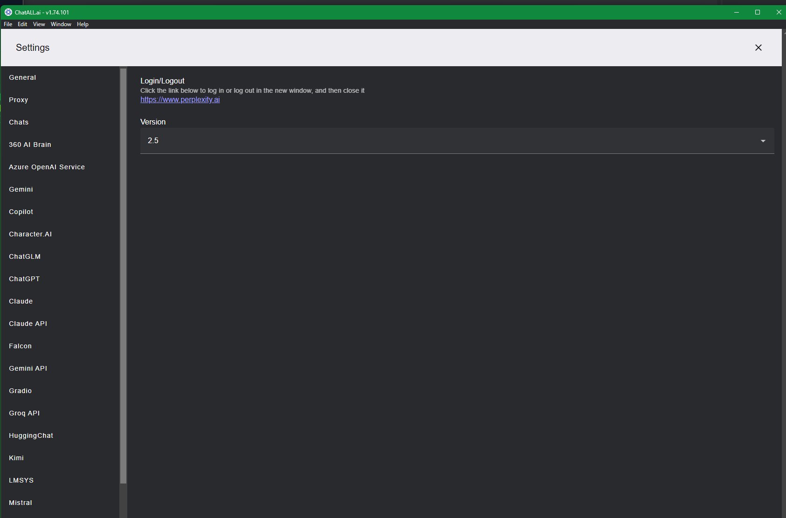This screenshot has height=518, width=786.
Task: Open the Help menu
Action: 83,24
